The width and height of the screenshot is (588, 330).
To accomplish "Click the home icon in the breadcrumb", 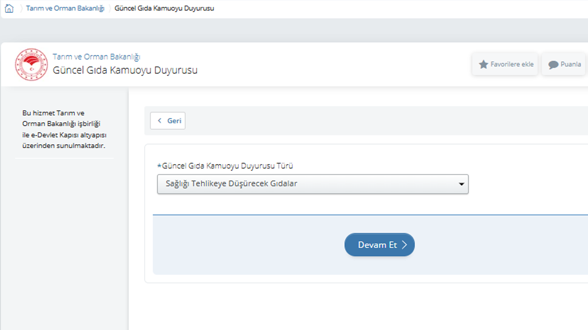I will [9, 8].
